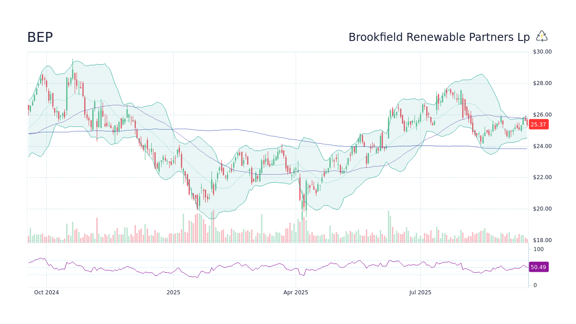Select the purple 50.49 RSI value badge

[538, 267]
